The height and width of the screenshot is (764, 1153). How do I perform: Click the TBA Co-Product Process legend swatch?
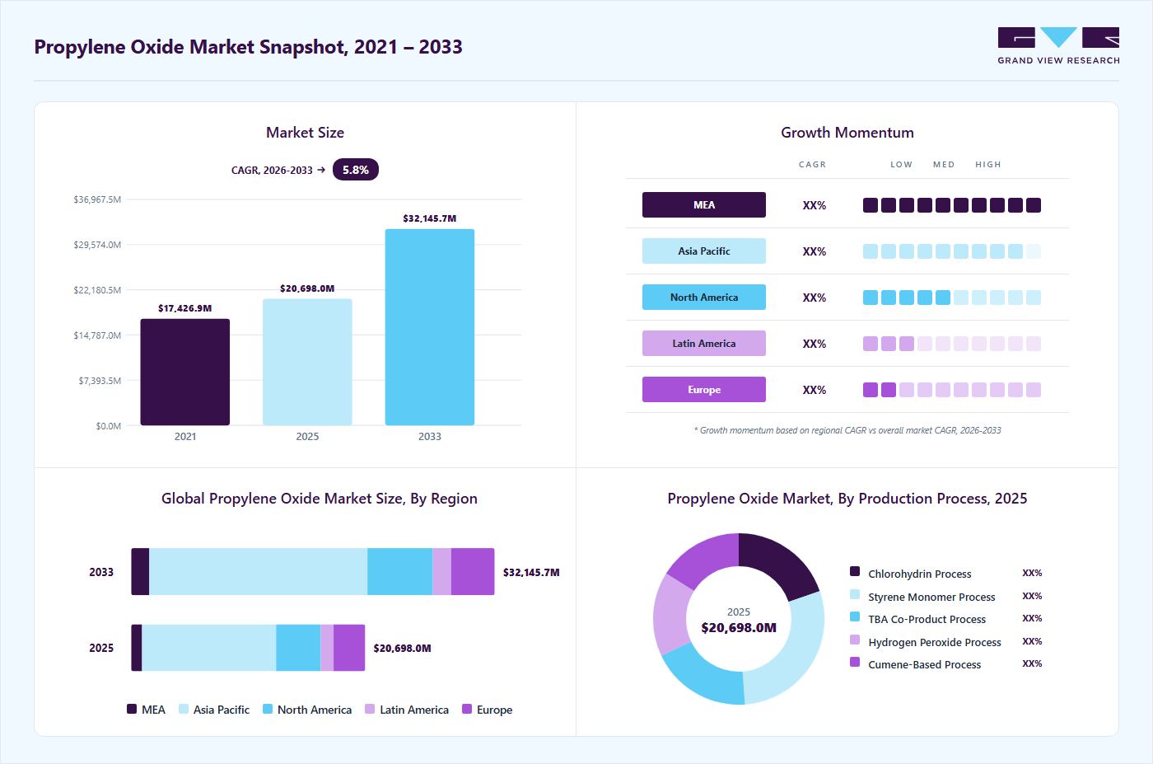point(855,616)
